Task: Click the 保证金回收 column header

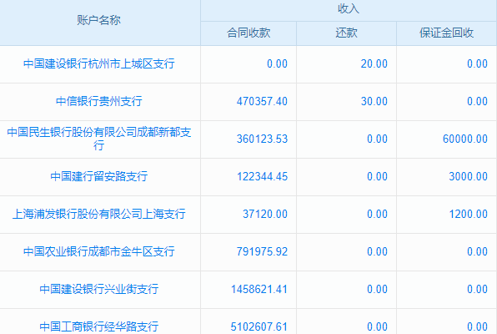Action: 446,33
